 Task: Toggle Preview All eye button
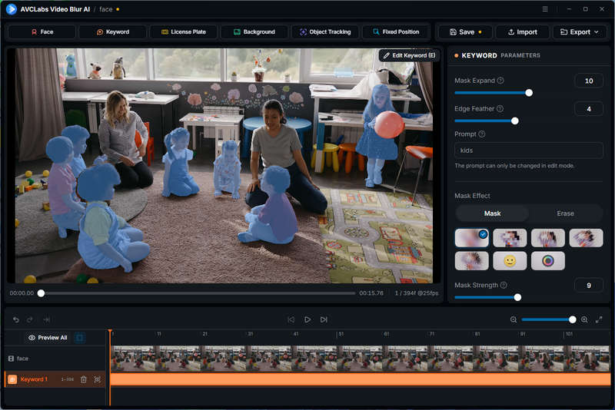tap(48, 338)
